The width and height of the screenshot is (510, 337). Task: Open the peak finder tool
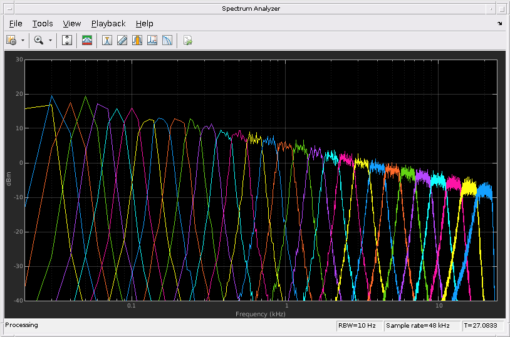click(x=152, y=40)
